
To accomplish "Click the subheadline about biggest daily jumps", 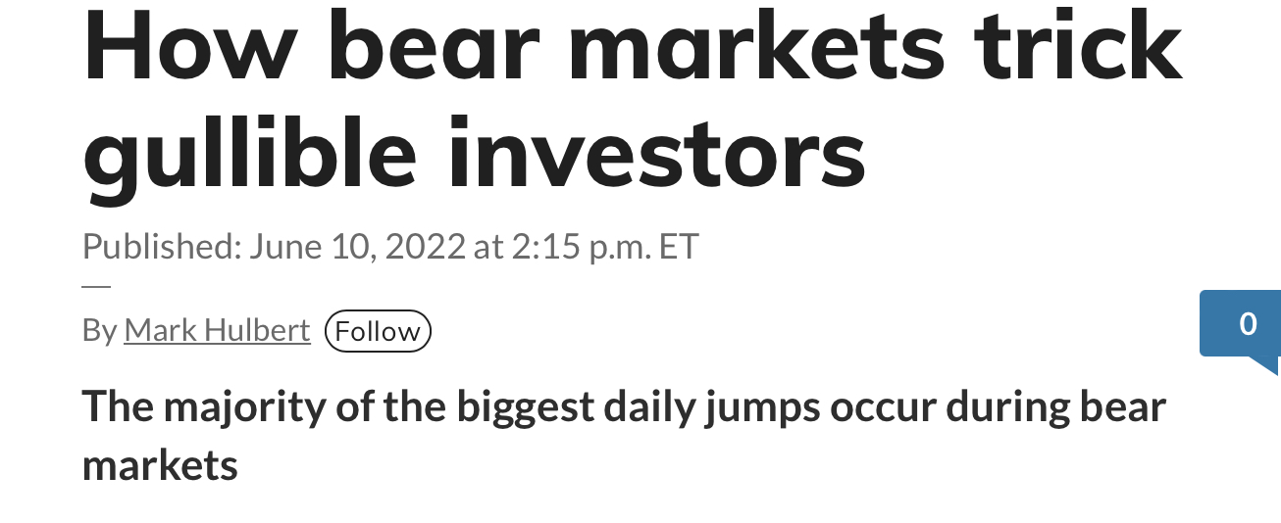I will [624, 406].
